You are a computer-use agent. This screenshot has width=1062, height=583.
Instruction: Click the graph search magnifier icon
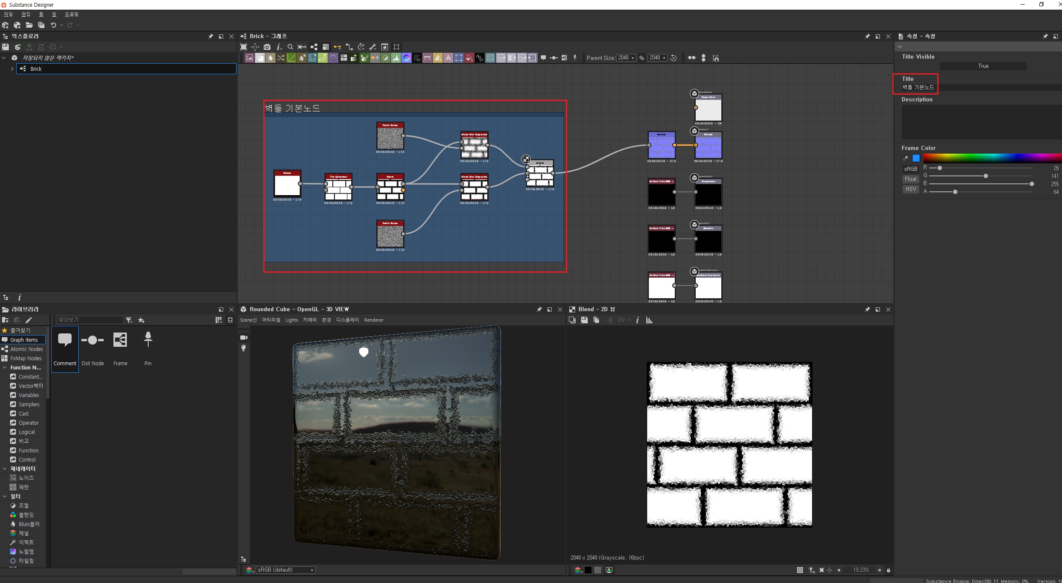290,47
